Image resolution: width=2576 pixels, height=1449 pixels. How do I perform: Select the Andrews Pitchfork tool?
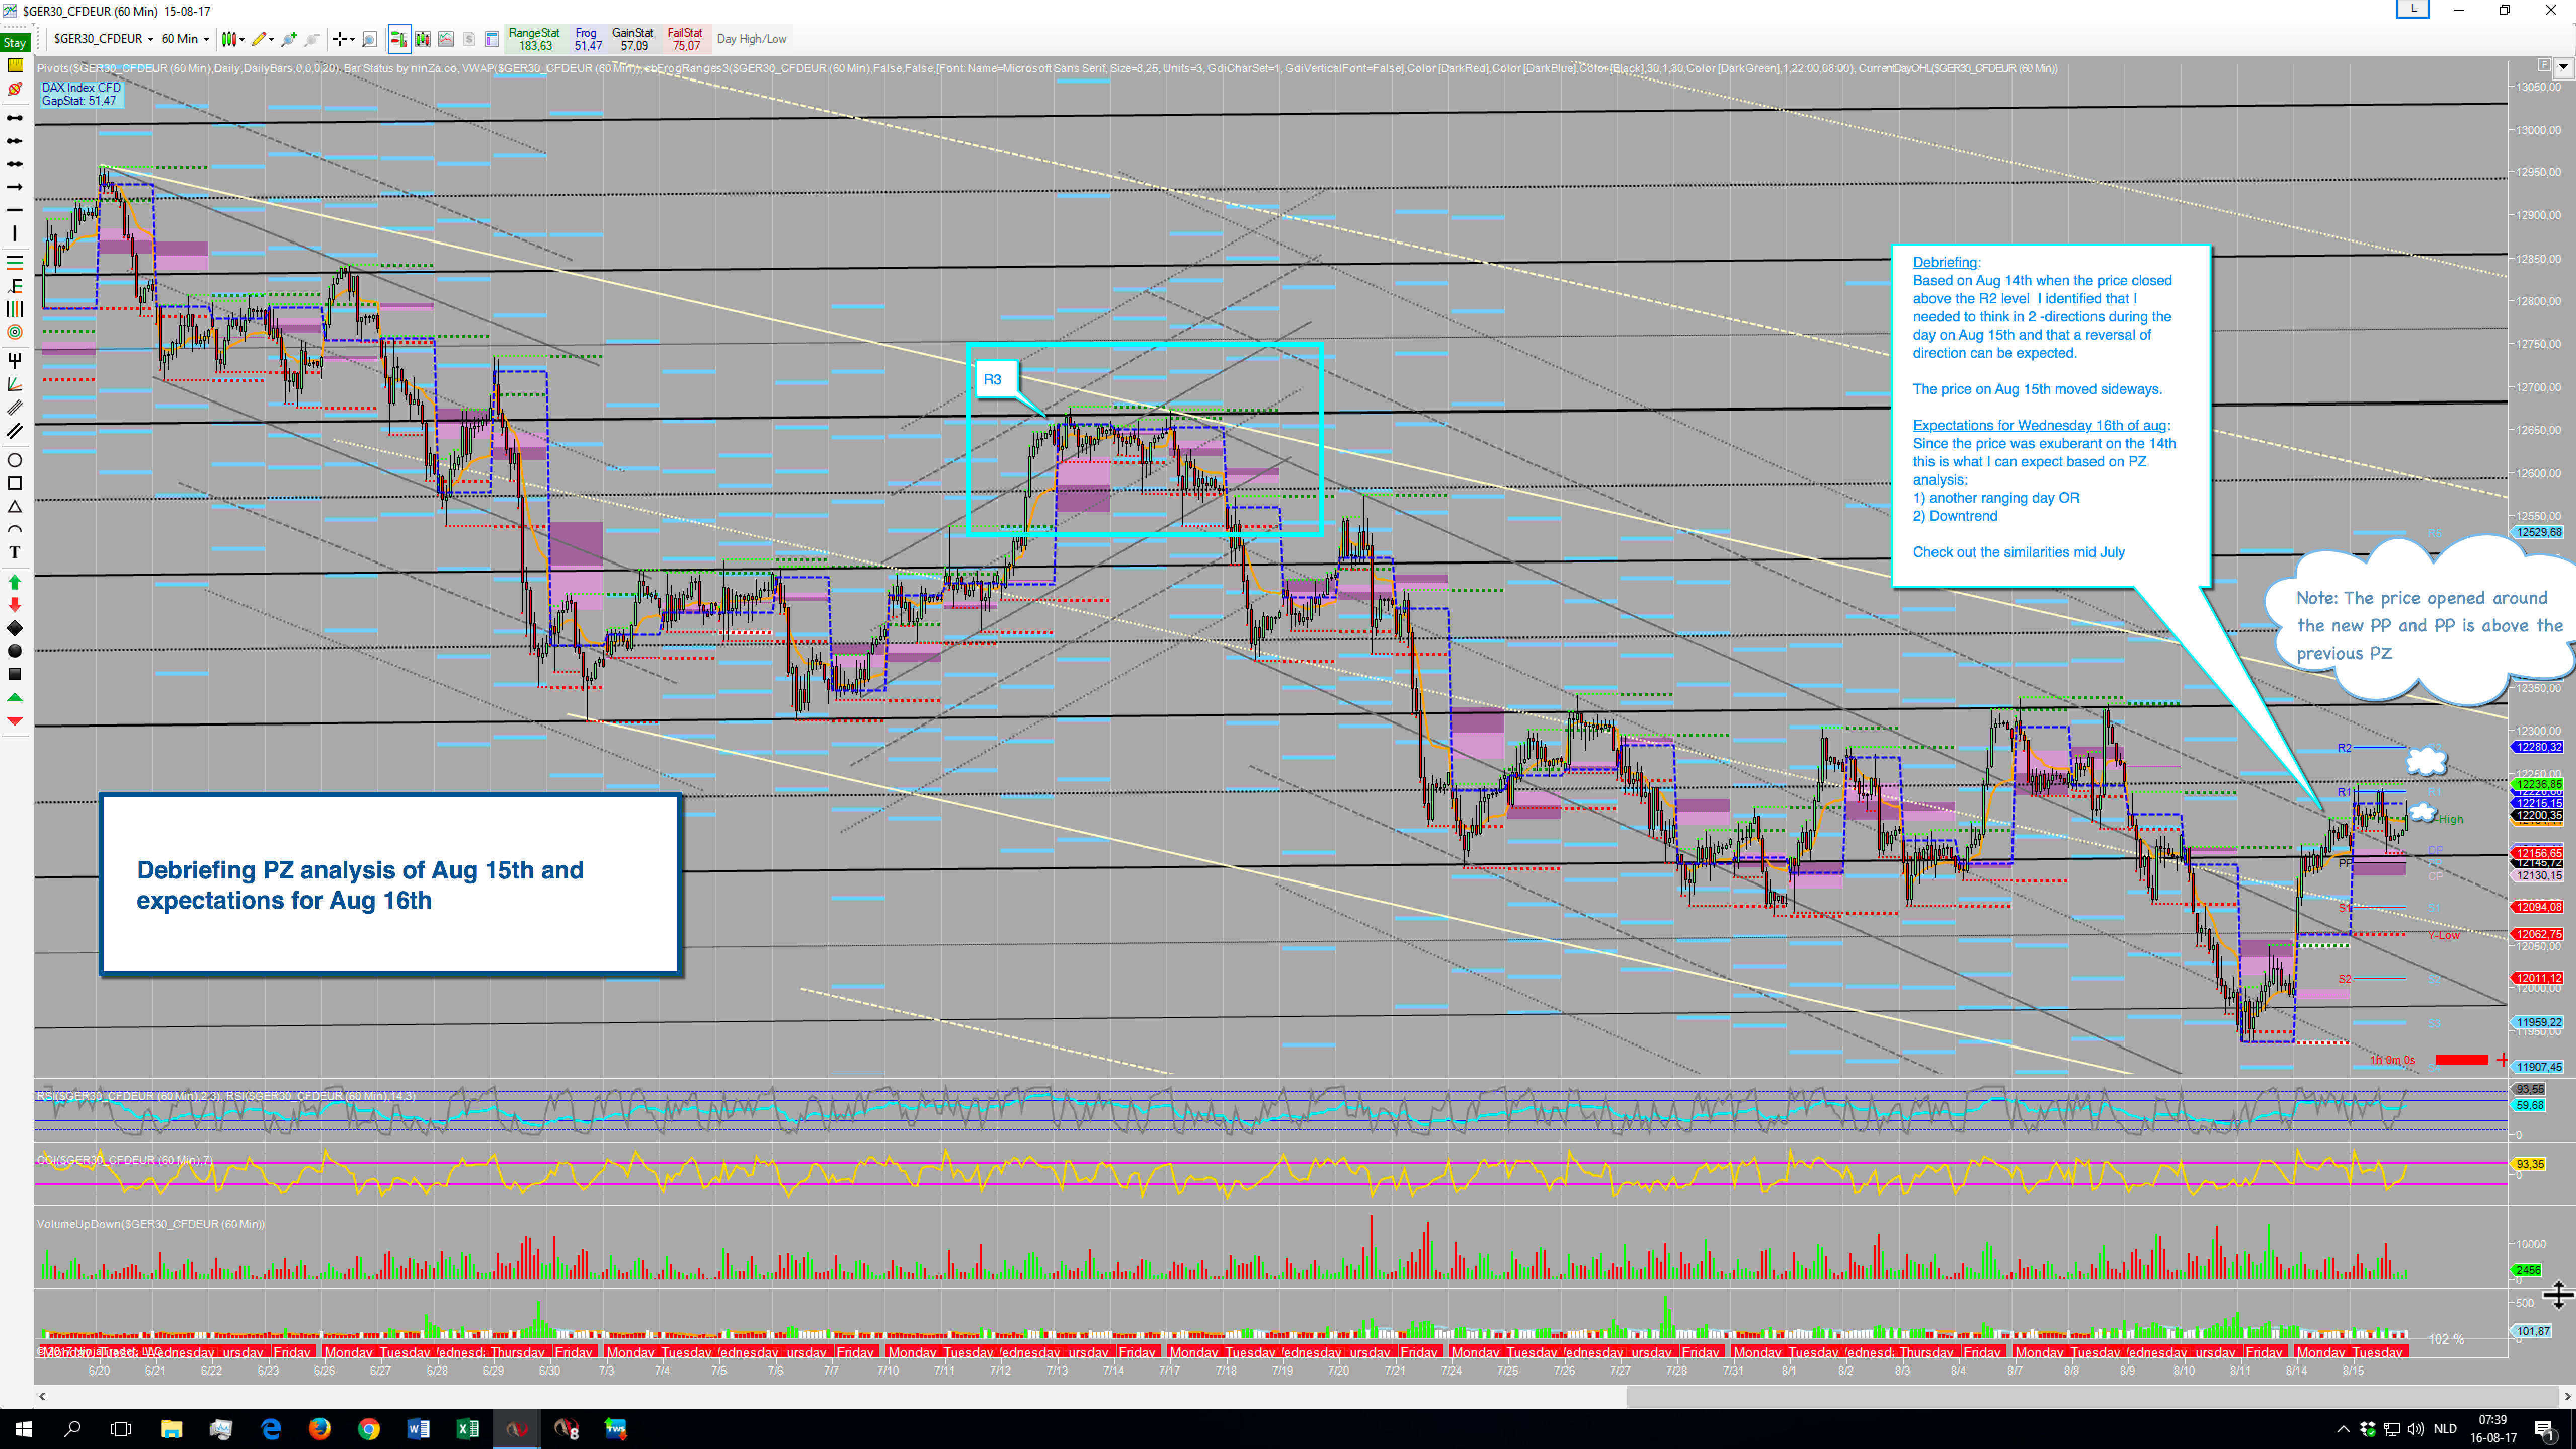pos(15,360)
